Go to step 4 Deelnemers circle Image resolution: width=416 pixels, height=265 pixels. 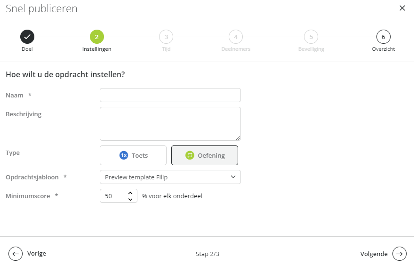pos(236,37)
